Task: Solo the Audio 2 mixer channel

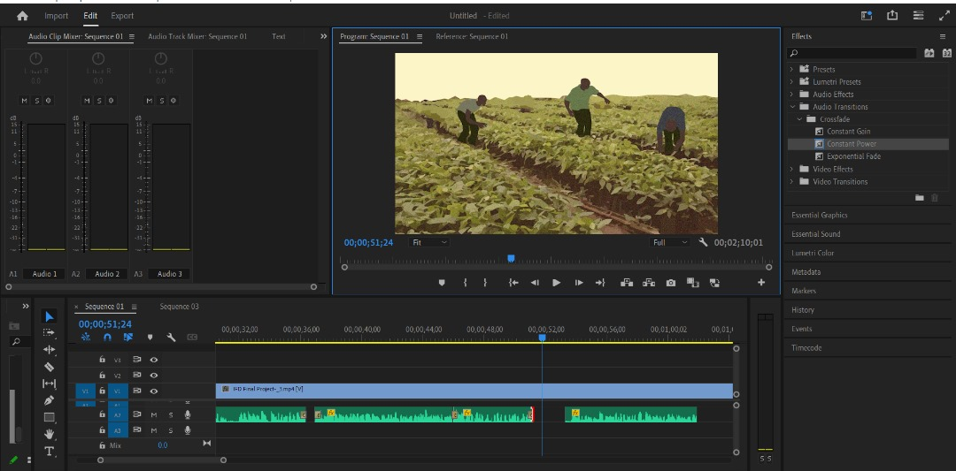Action: pos(99,101)
